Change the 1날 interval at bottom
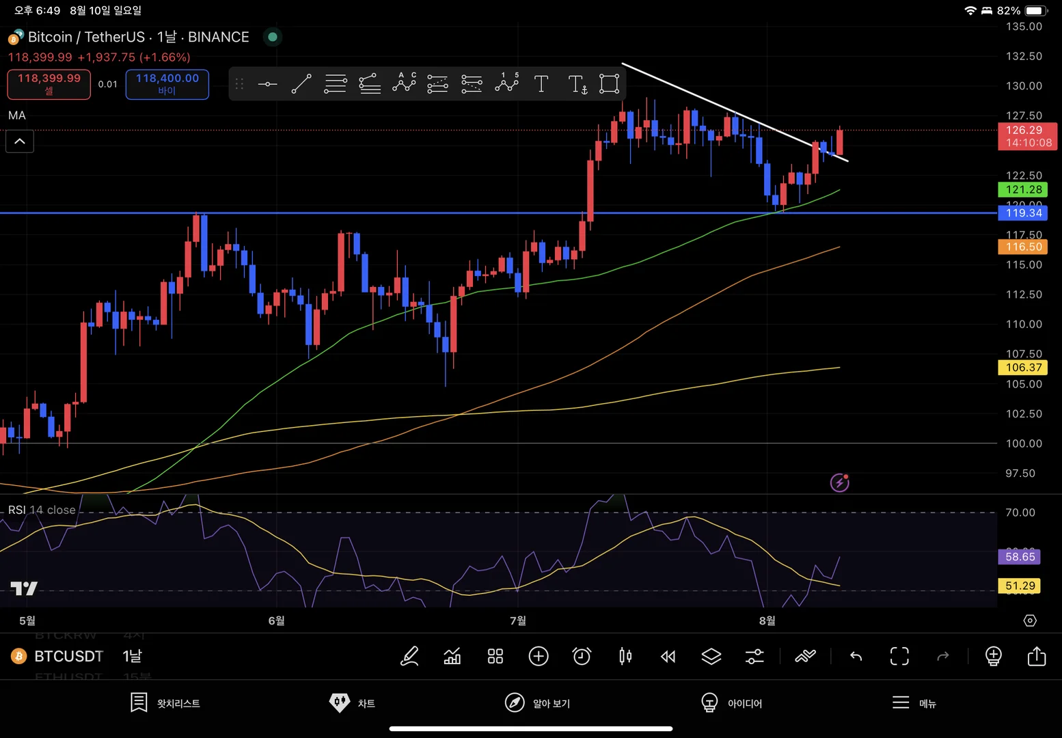 click(133, 657)
